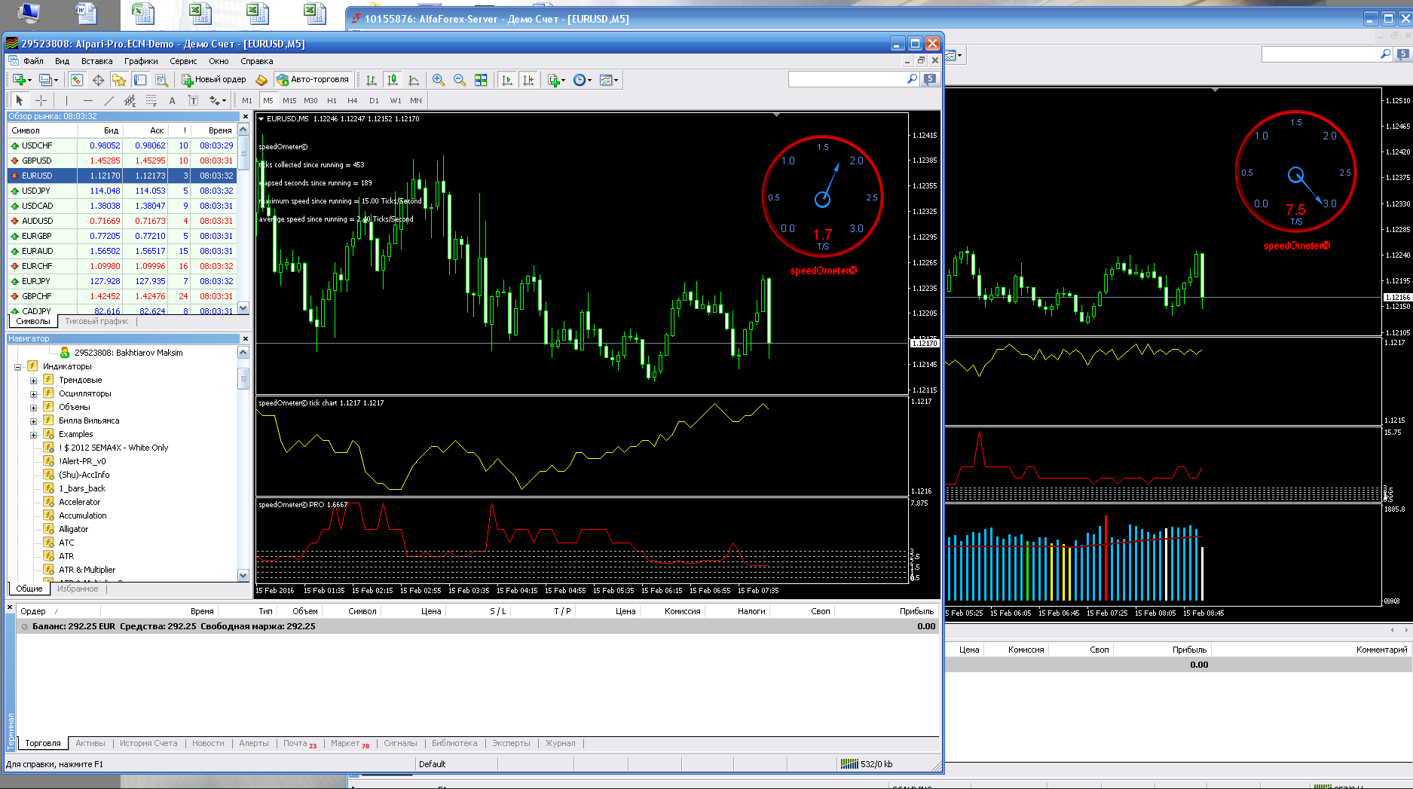
Task: Select the equidistant channel tool
Action: pos(130,100)
